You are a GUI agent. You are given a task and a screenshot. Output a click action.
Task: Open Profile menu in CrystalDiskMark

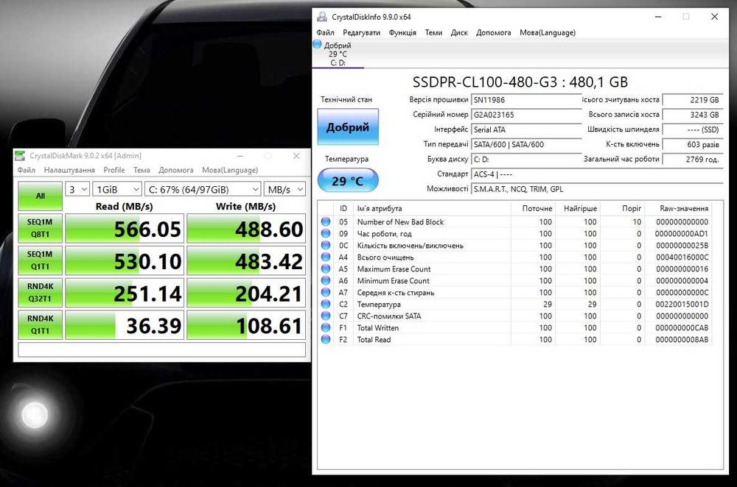[x=114, y=170]
